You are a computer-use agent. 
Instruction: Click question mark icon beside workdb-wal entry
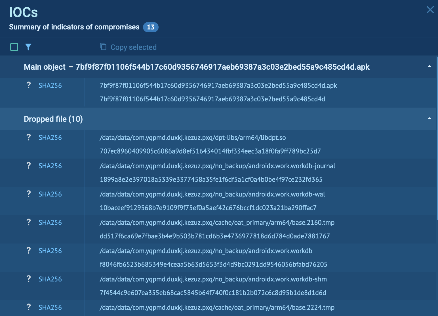[29, 194]
